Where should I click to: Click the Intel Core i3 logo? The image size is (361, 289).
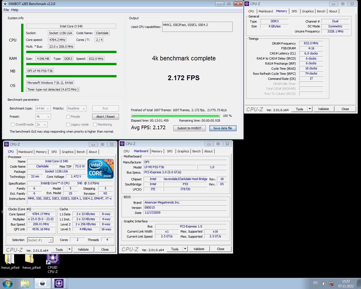(x=100, y=168)
